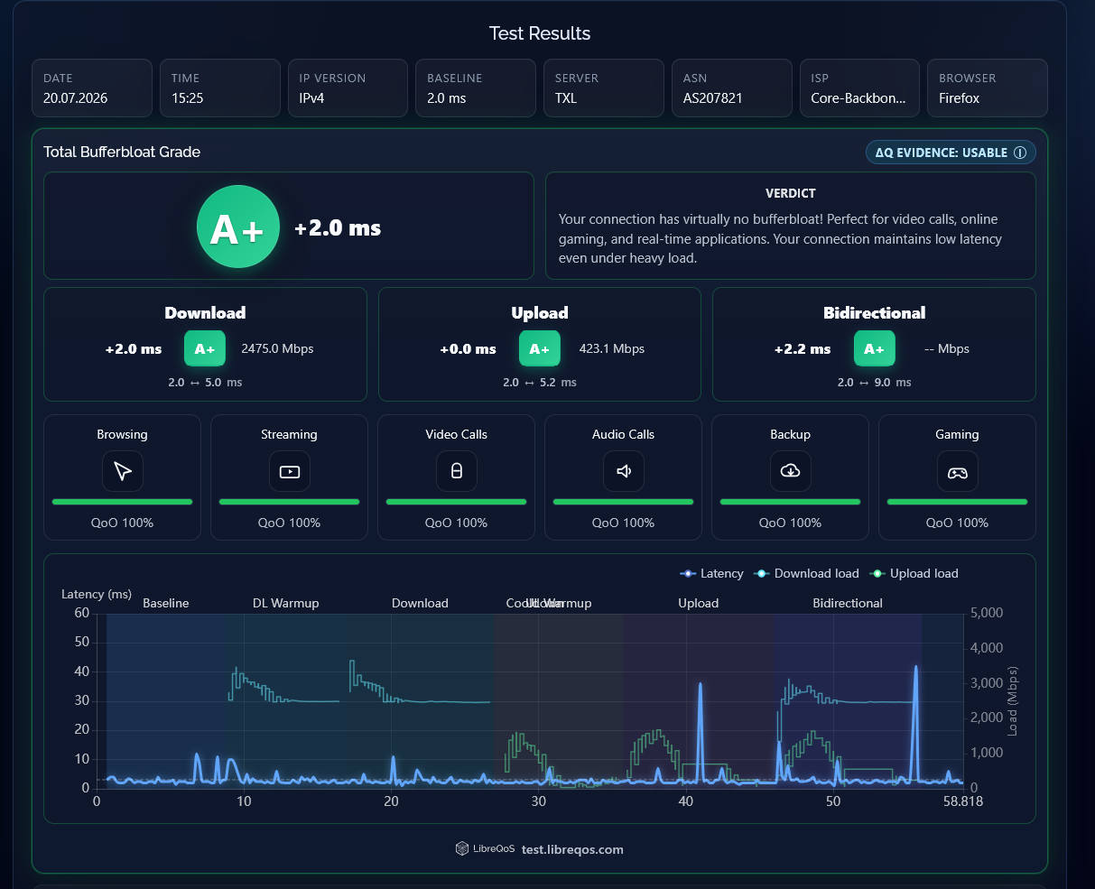Click the Browsing cursor icon

(123, 471)
